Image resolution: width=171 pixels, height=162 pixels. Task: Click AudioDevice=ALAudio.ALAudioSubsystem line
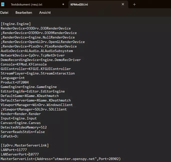pyautogui.click(x=37, y=51)
